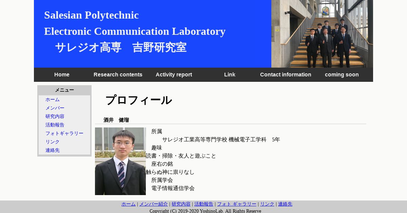Click 電子情報通信学会 text
The width and height of the screenshot is (407, 213).
click(x=173, y=188)
